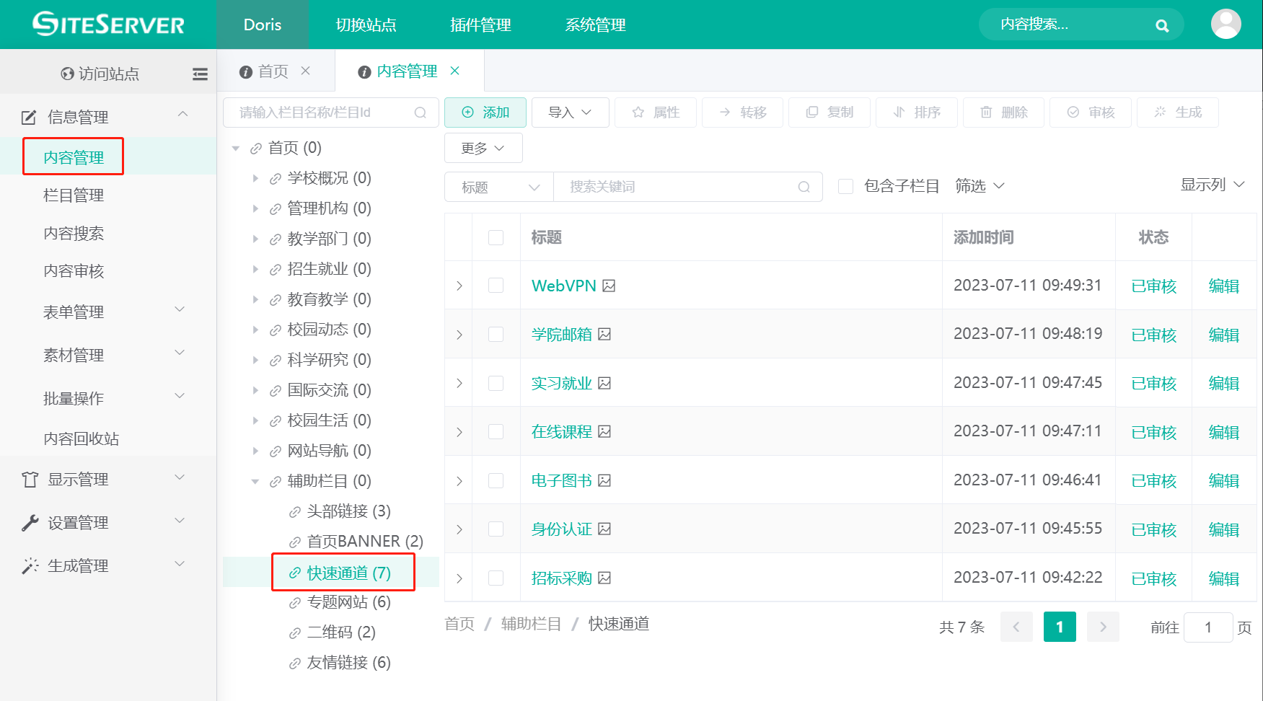Close the 首页 tab

pos(306,71)
